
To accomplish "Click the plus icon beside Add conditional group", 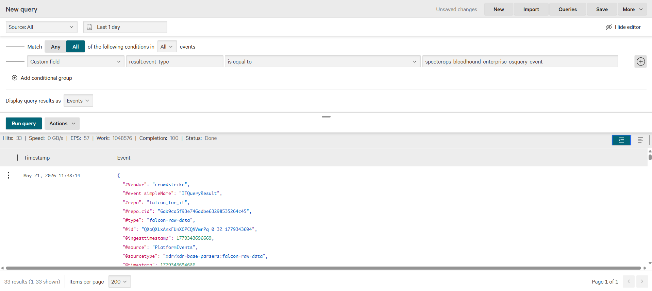I will click(15, 78).
